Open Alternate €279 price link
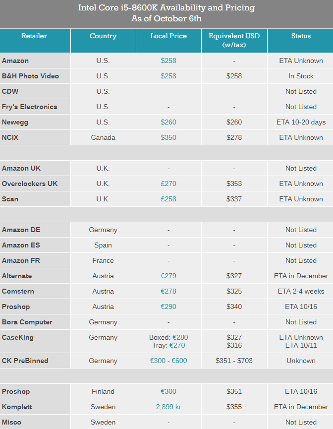 pyautogui.click(x=168, y=276)
